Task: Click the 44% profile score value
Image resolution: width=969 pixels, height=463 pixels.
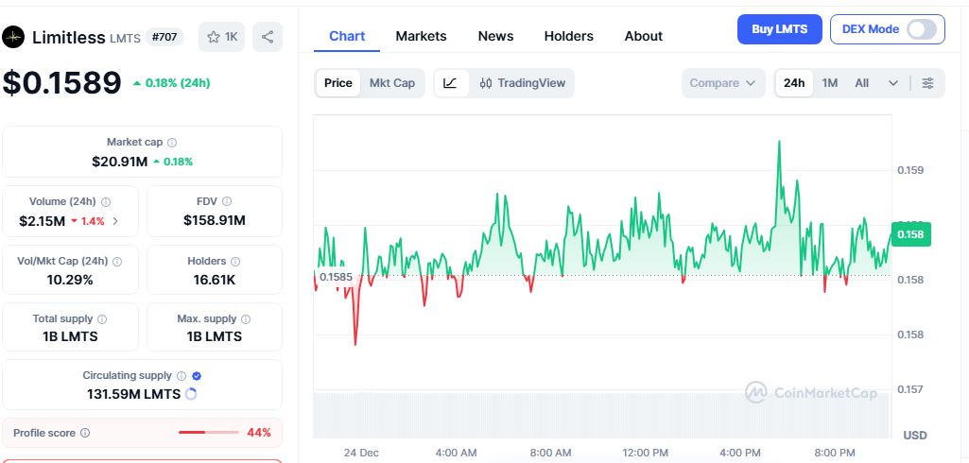Action: click(x=259, y=433)
